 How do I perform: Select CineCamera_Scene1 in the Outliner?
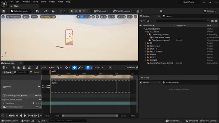point(162,37)
